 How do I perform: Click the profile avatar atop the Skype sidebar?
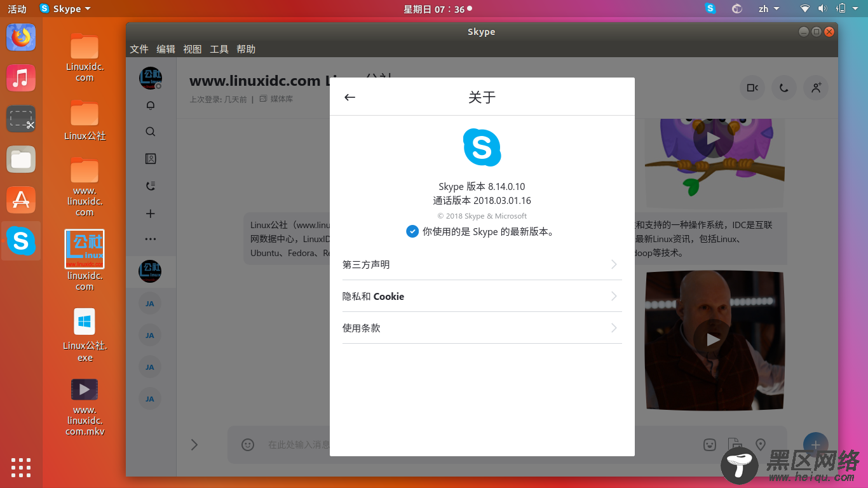(x=151, y=78)
